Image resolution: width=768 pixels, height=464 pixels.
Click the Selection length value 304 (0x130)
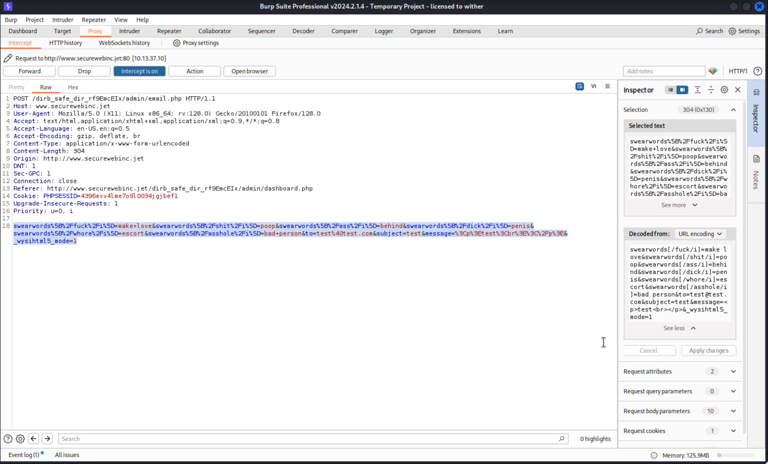point(698,110)
